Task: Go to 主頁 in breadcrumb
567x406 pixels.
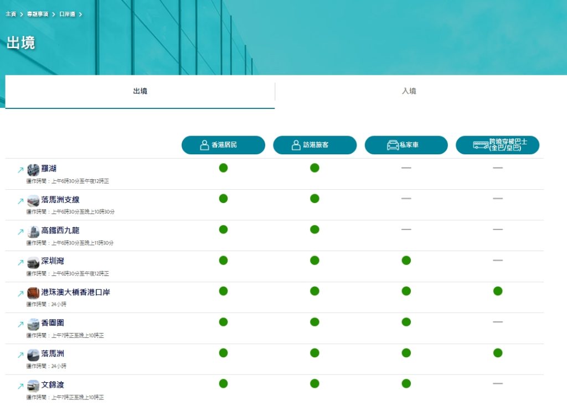Action: point(11,14)
